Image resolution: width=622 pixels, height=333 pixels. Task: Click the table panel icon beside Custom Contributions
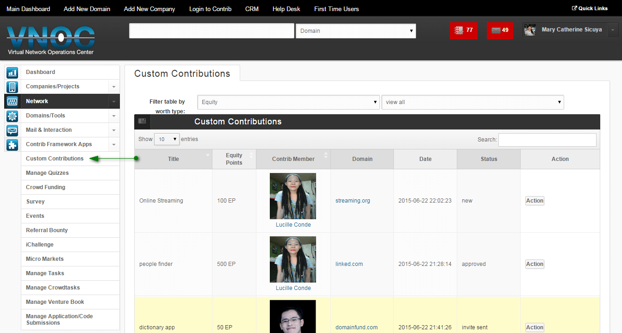pyautogui.click(x=142, y=121)
